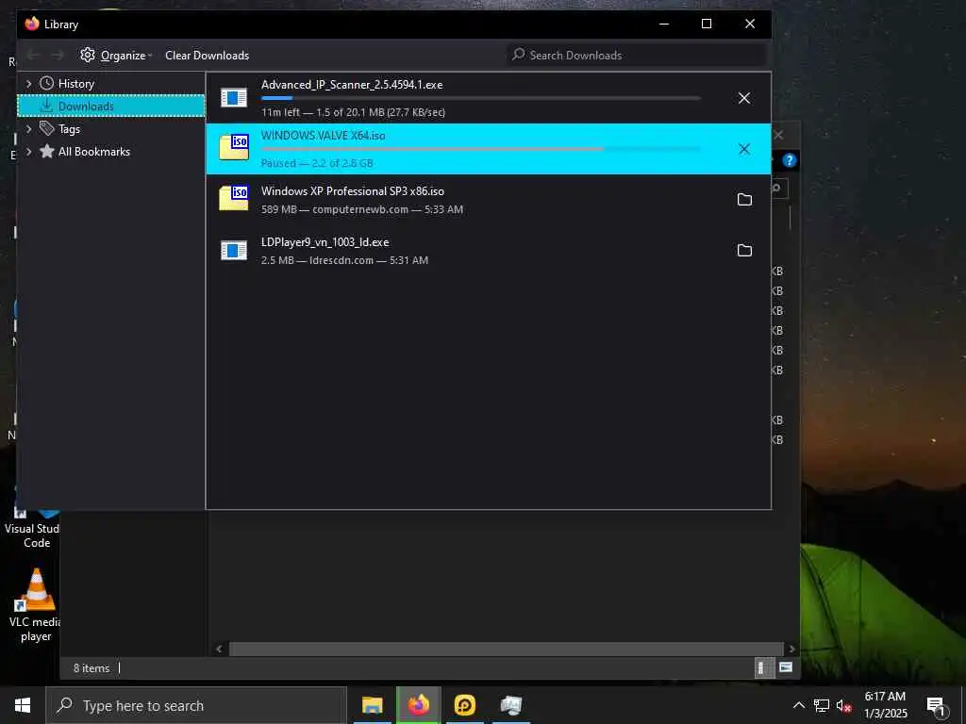966x724 pixels.
Task: Select the LDPlayer9 exe file icon
Action: pos(234,251)
